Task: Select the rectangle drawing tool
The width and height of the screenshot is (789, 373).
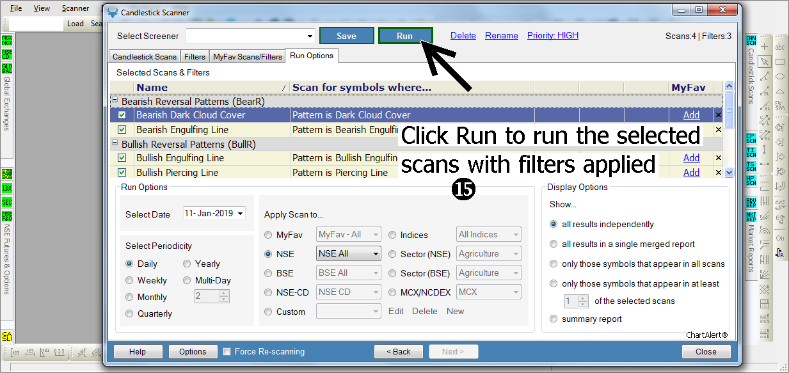Action: pyautogui.click(x=780, y=61)
